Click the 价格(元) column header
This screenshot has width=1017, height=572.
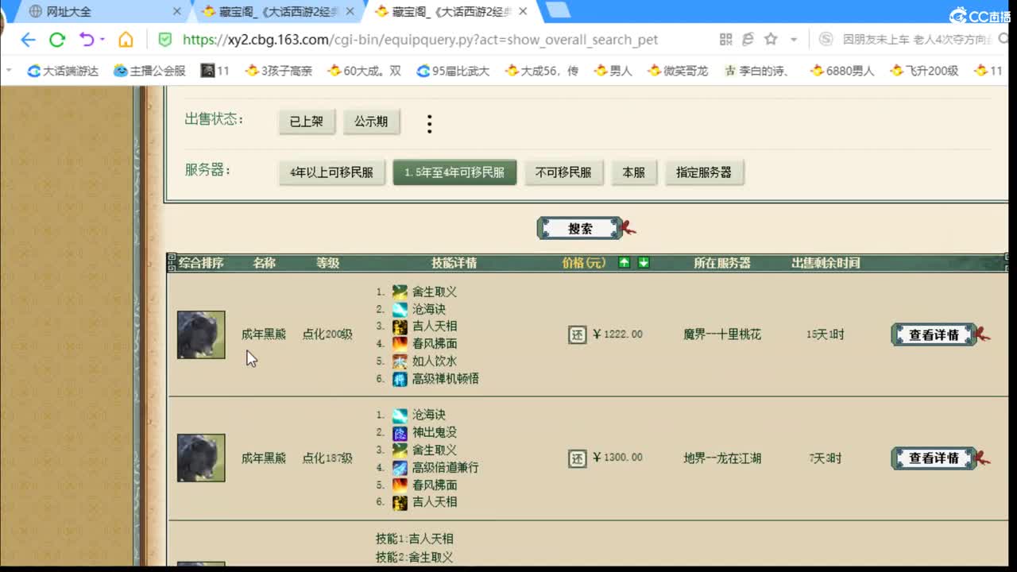pyautogui.click(x=584, y=263)
